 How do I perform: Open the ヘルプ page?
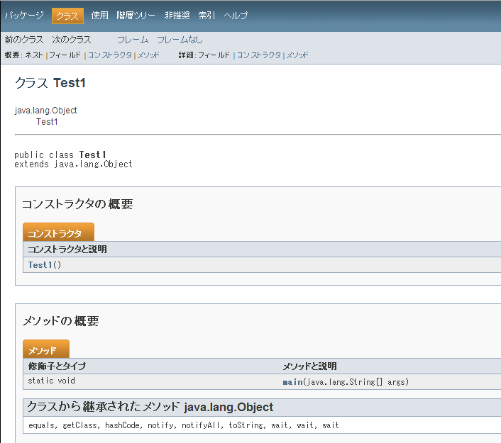pyautogui.click(x=236, y=16)
